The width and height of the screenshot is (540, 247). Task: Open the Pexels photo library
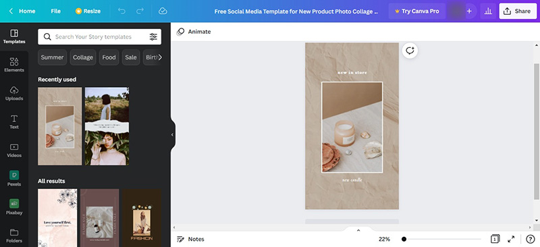click(14, 179)
